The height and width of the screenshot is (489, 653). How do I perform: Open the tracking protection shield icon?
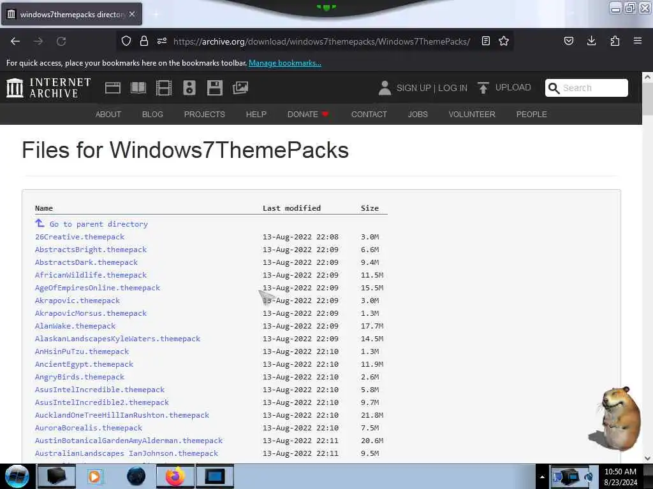(126, 41)
